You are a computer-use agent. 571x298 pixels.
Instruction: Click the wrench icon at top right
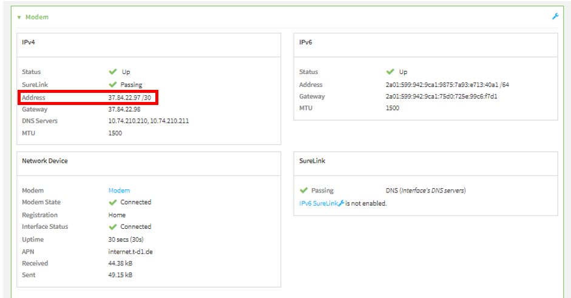555,16
